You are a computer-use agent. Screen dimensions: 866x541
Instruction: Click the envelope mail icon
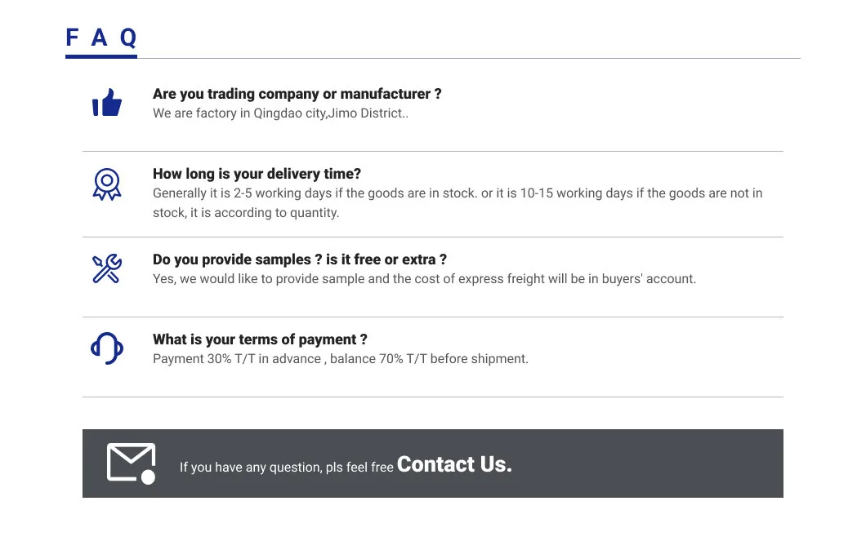[130, 463]
